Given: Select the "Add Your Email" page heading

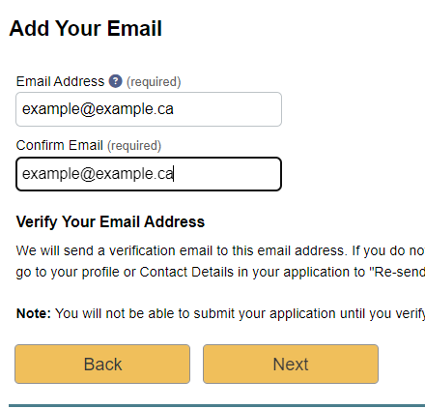Looking at the screenshot, I should click(x=86, y=28).
